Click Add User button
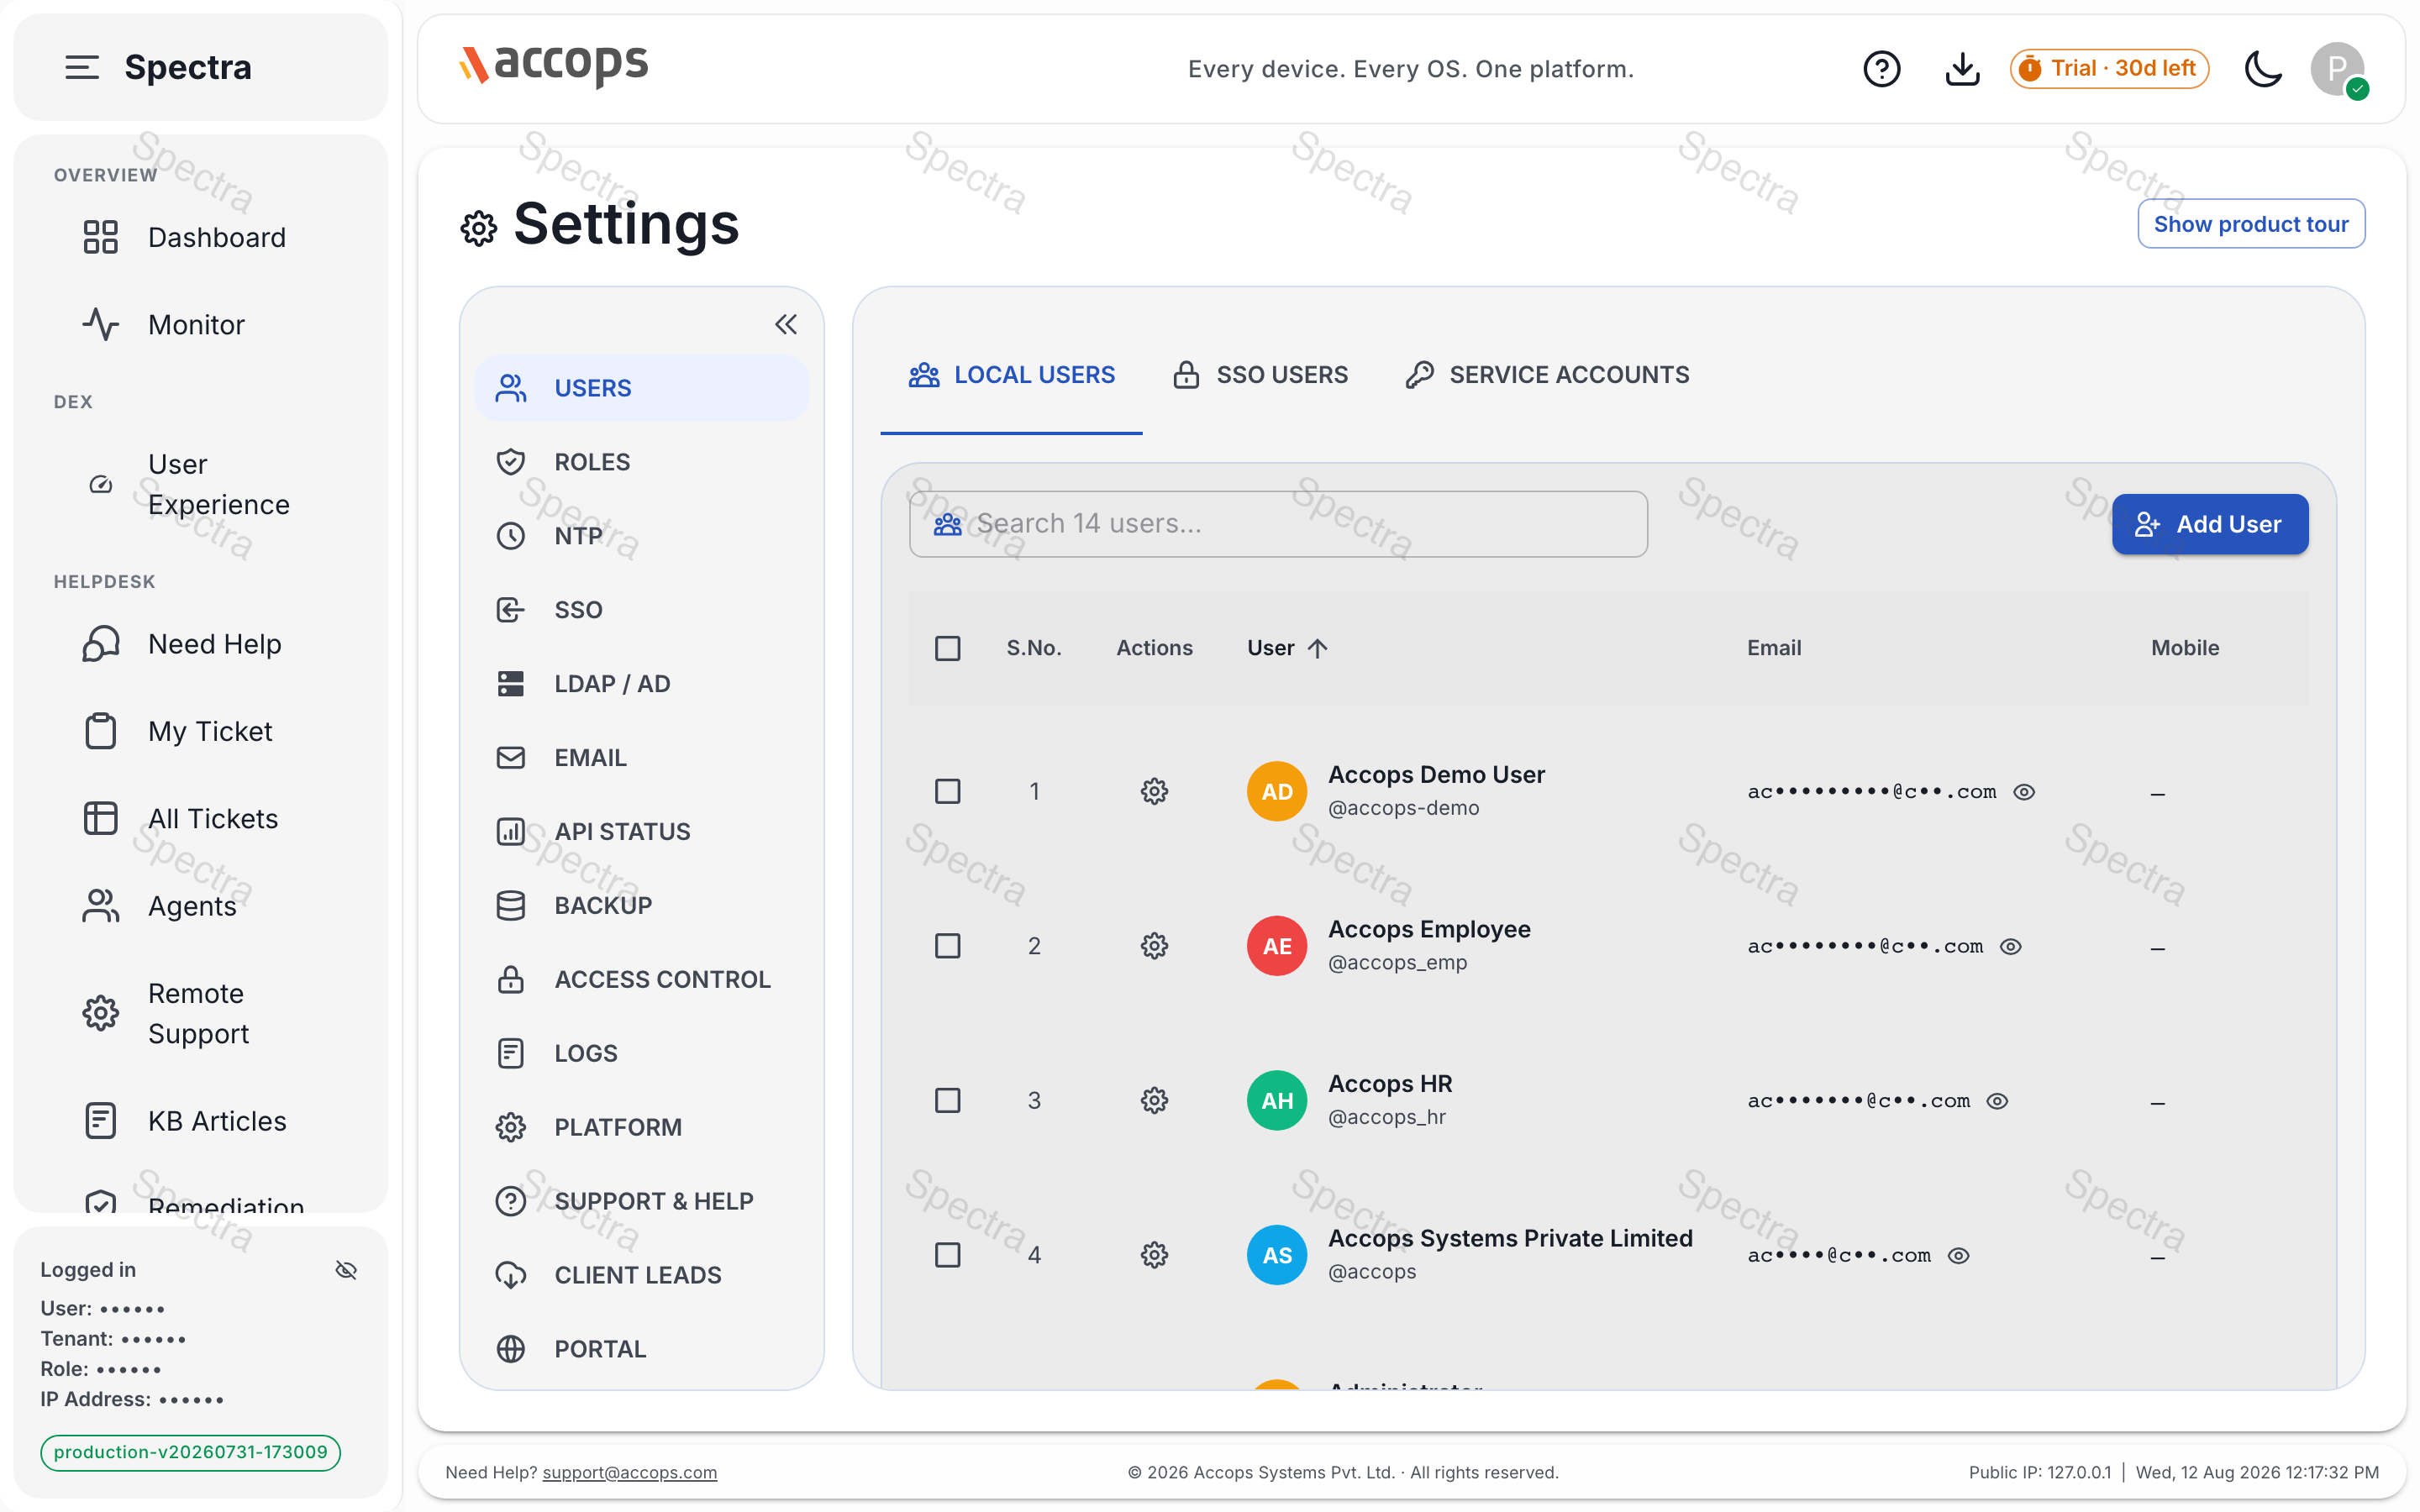 click(2209, 524)
